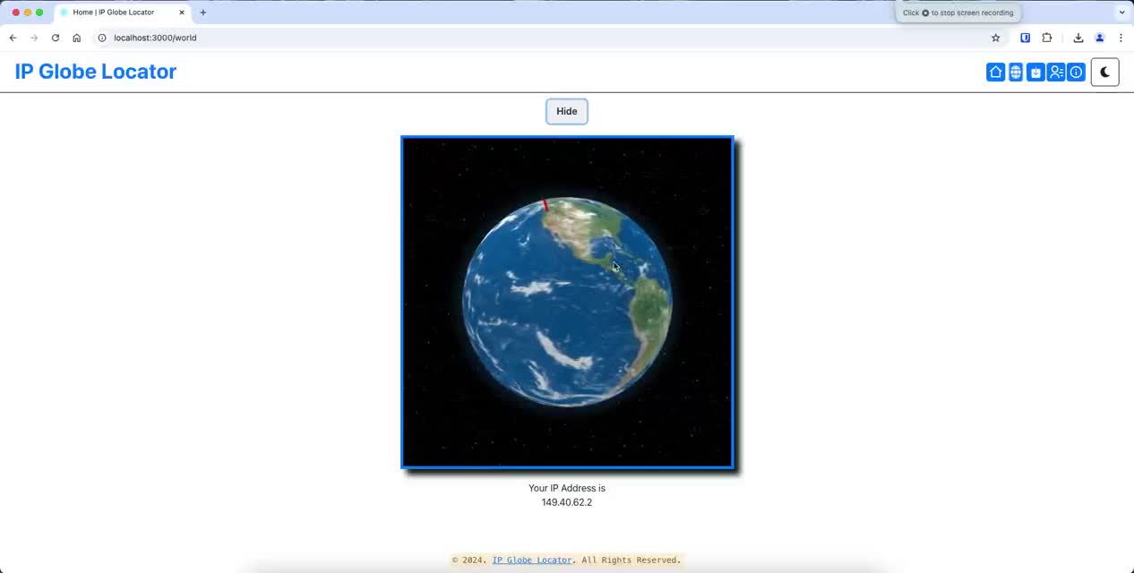Select the Home | IP Globe Locator tab
Viewport: 1134px width, 573px height.
pyautogui.click(x=122, y=13)
